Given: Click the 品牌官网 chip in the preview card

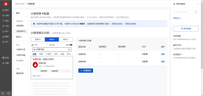Looking at the screenshot, I should pyautogui.click(x=44, y=71).
